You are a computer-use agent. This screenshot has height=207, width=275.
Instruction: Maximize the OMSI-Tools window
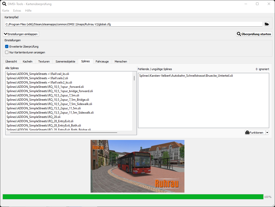coord(257,4)
